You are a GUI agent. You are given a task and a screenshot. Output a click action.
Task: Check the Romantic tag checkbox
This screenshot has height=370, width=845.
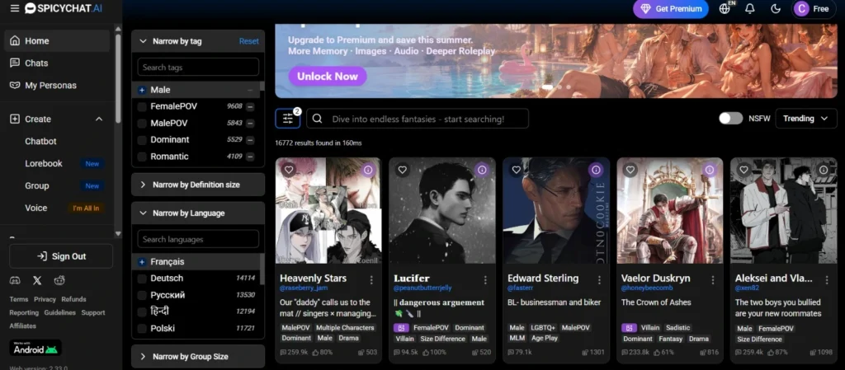pos(142,157)
